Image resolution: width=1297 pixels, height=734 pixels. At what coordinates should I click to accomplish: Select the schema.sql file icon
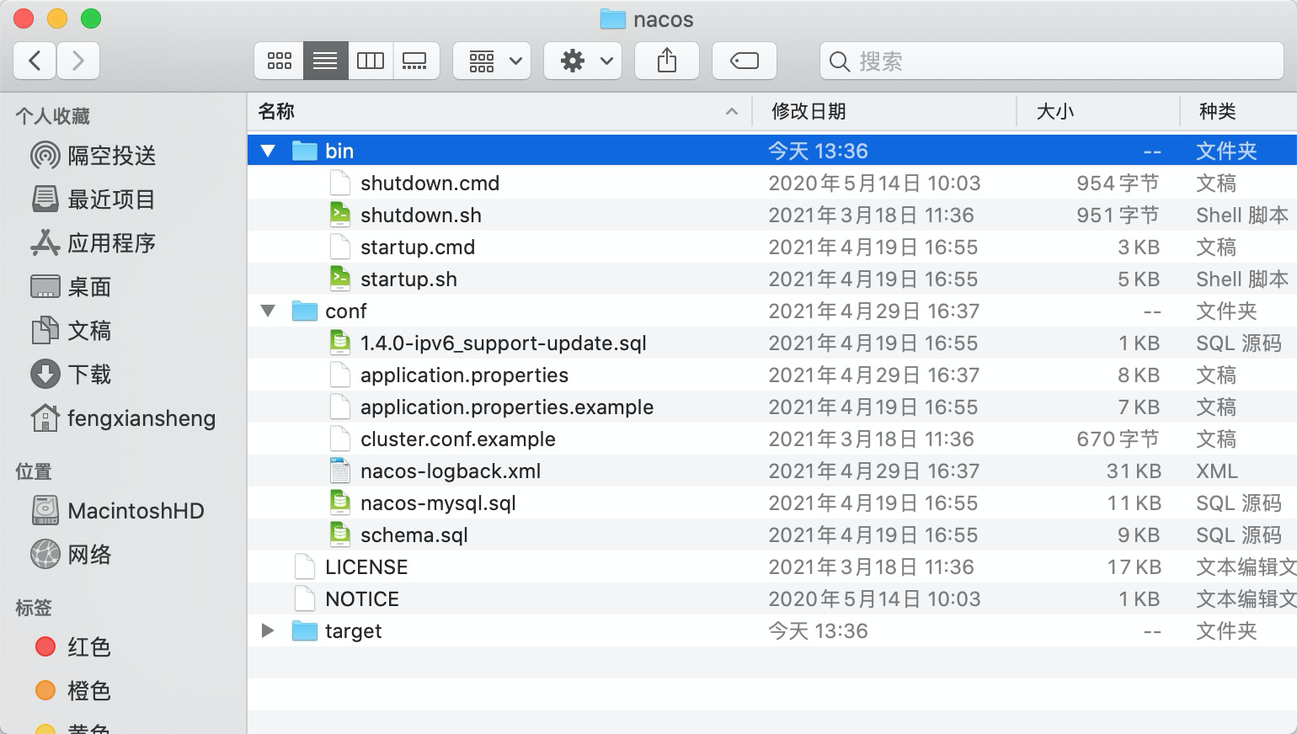pyautogui.click(x=339, y=535)
